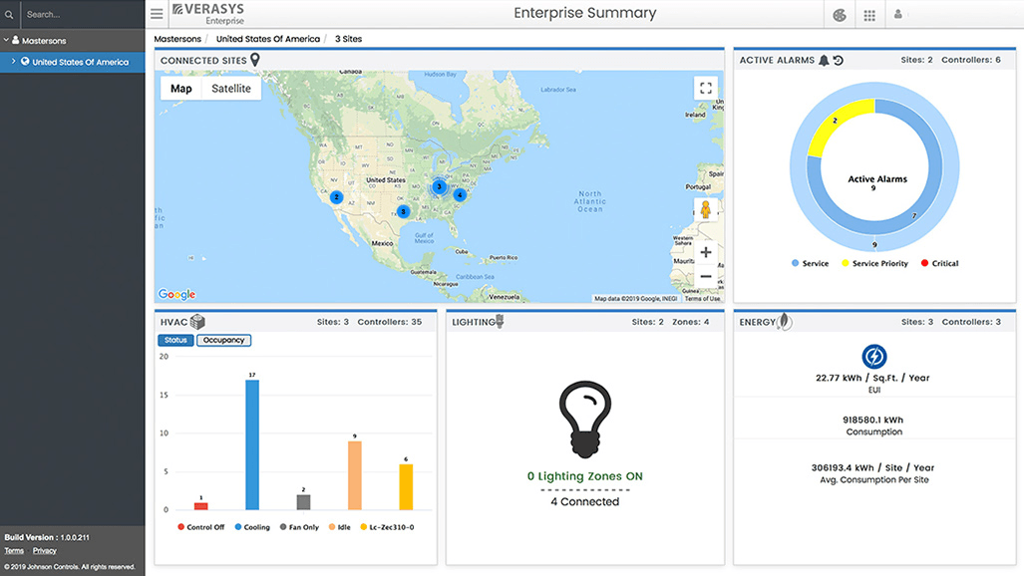Expand the United States Of America node
The image size is (1024, 576).
(13, 62)
